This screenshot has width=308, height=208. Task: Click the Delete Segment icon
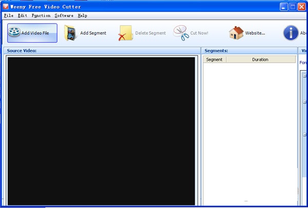(126, 33)
